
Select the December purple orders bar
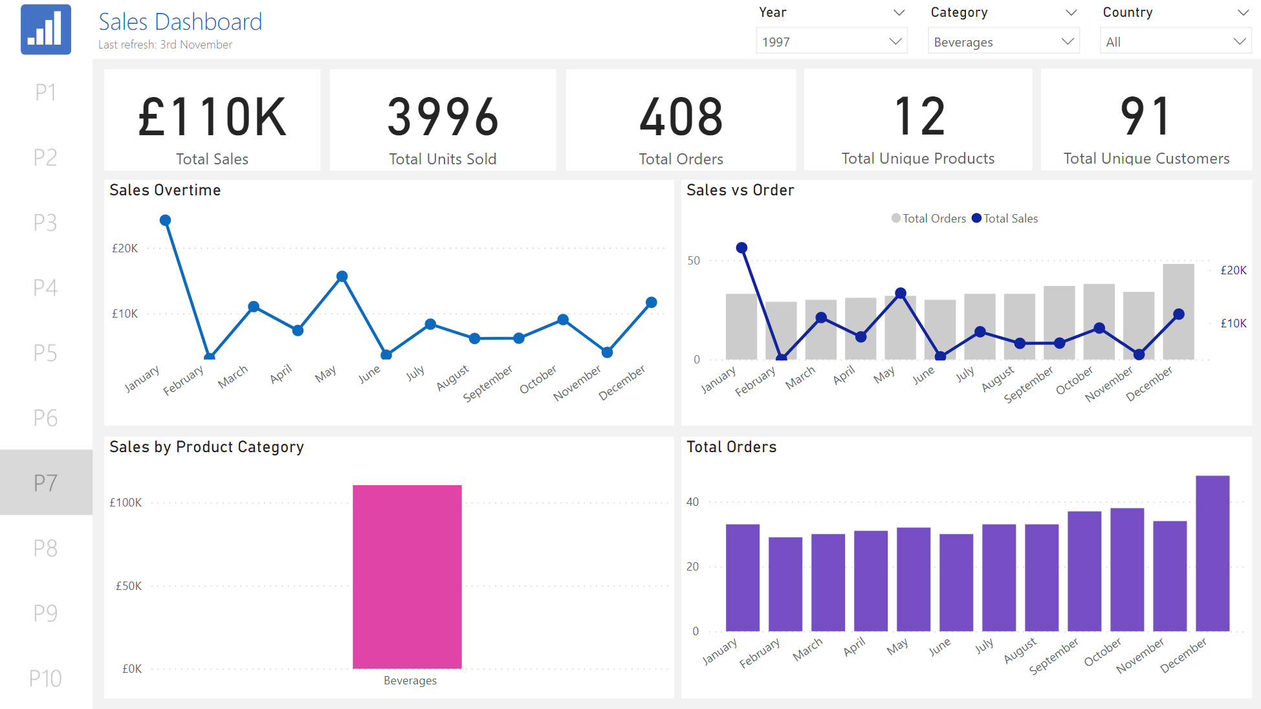point(1212,553)
